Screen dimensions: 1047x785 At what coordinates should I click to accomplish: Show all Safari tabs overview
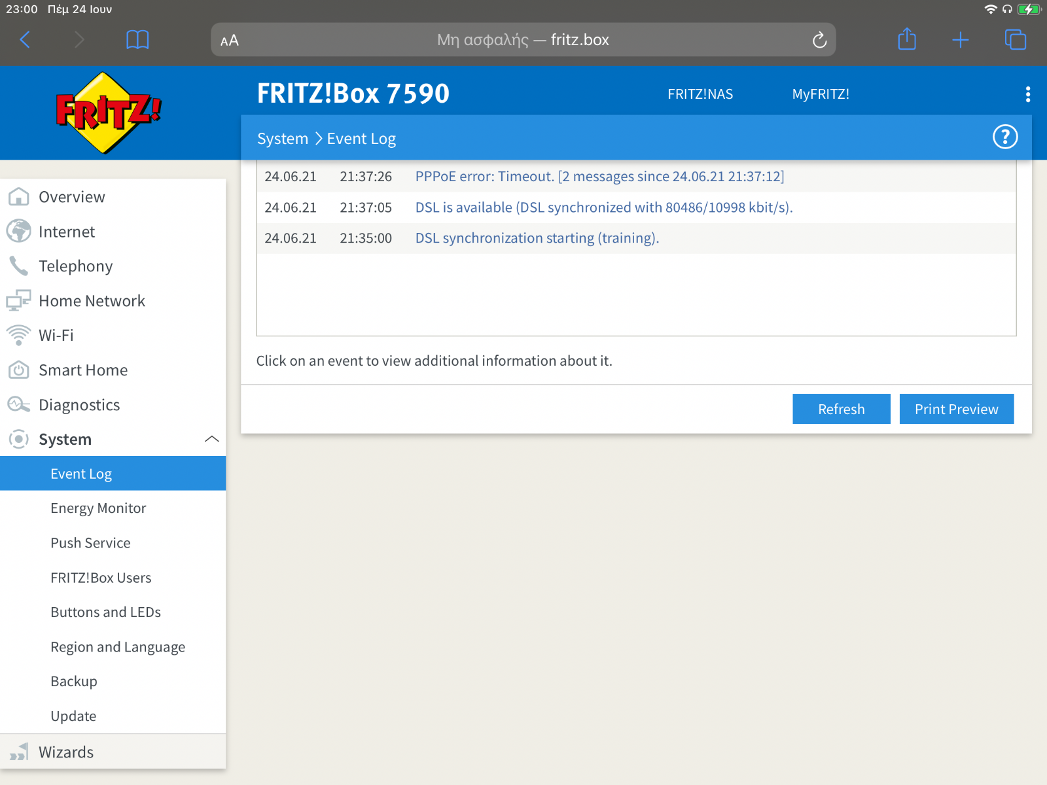pyautogui.click(x=1016, y=40)
